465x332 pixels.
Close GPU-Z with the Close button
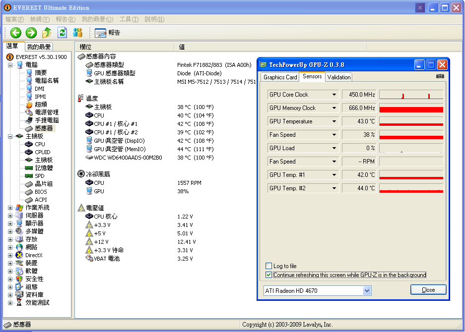coord(428,290)
